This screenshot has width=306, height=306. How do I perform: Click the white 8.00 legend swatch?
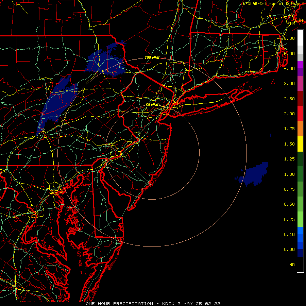[300, 38]
